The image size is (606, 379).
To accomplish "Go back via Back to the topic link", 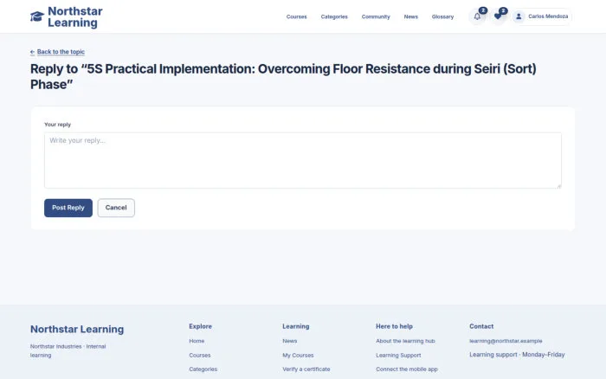I will coord(61,52).
